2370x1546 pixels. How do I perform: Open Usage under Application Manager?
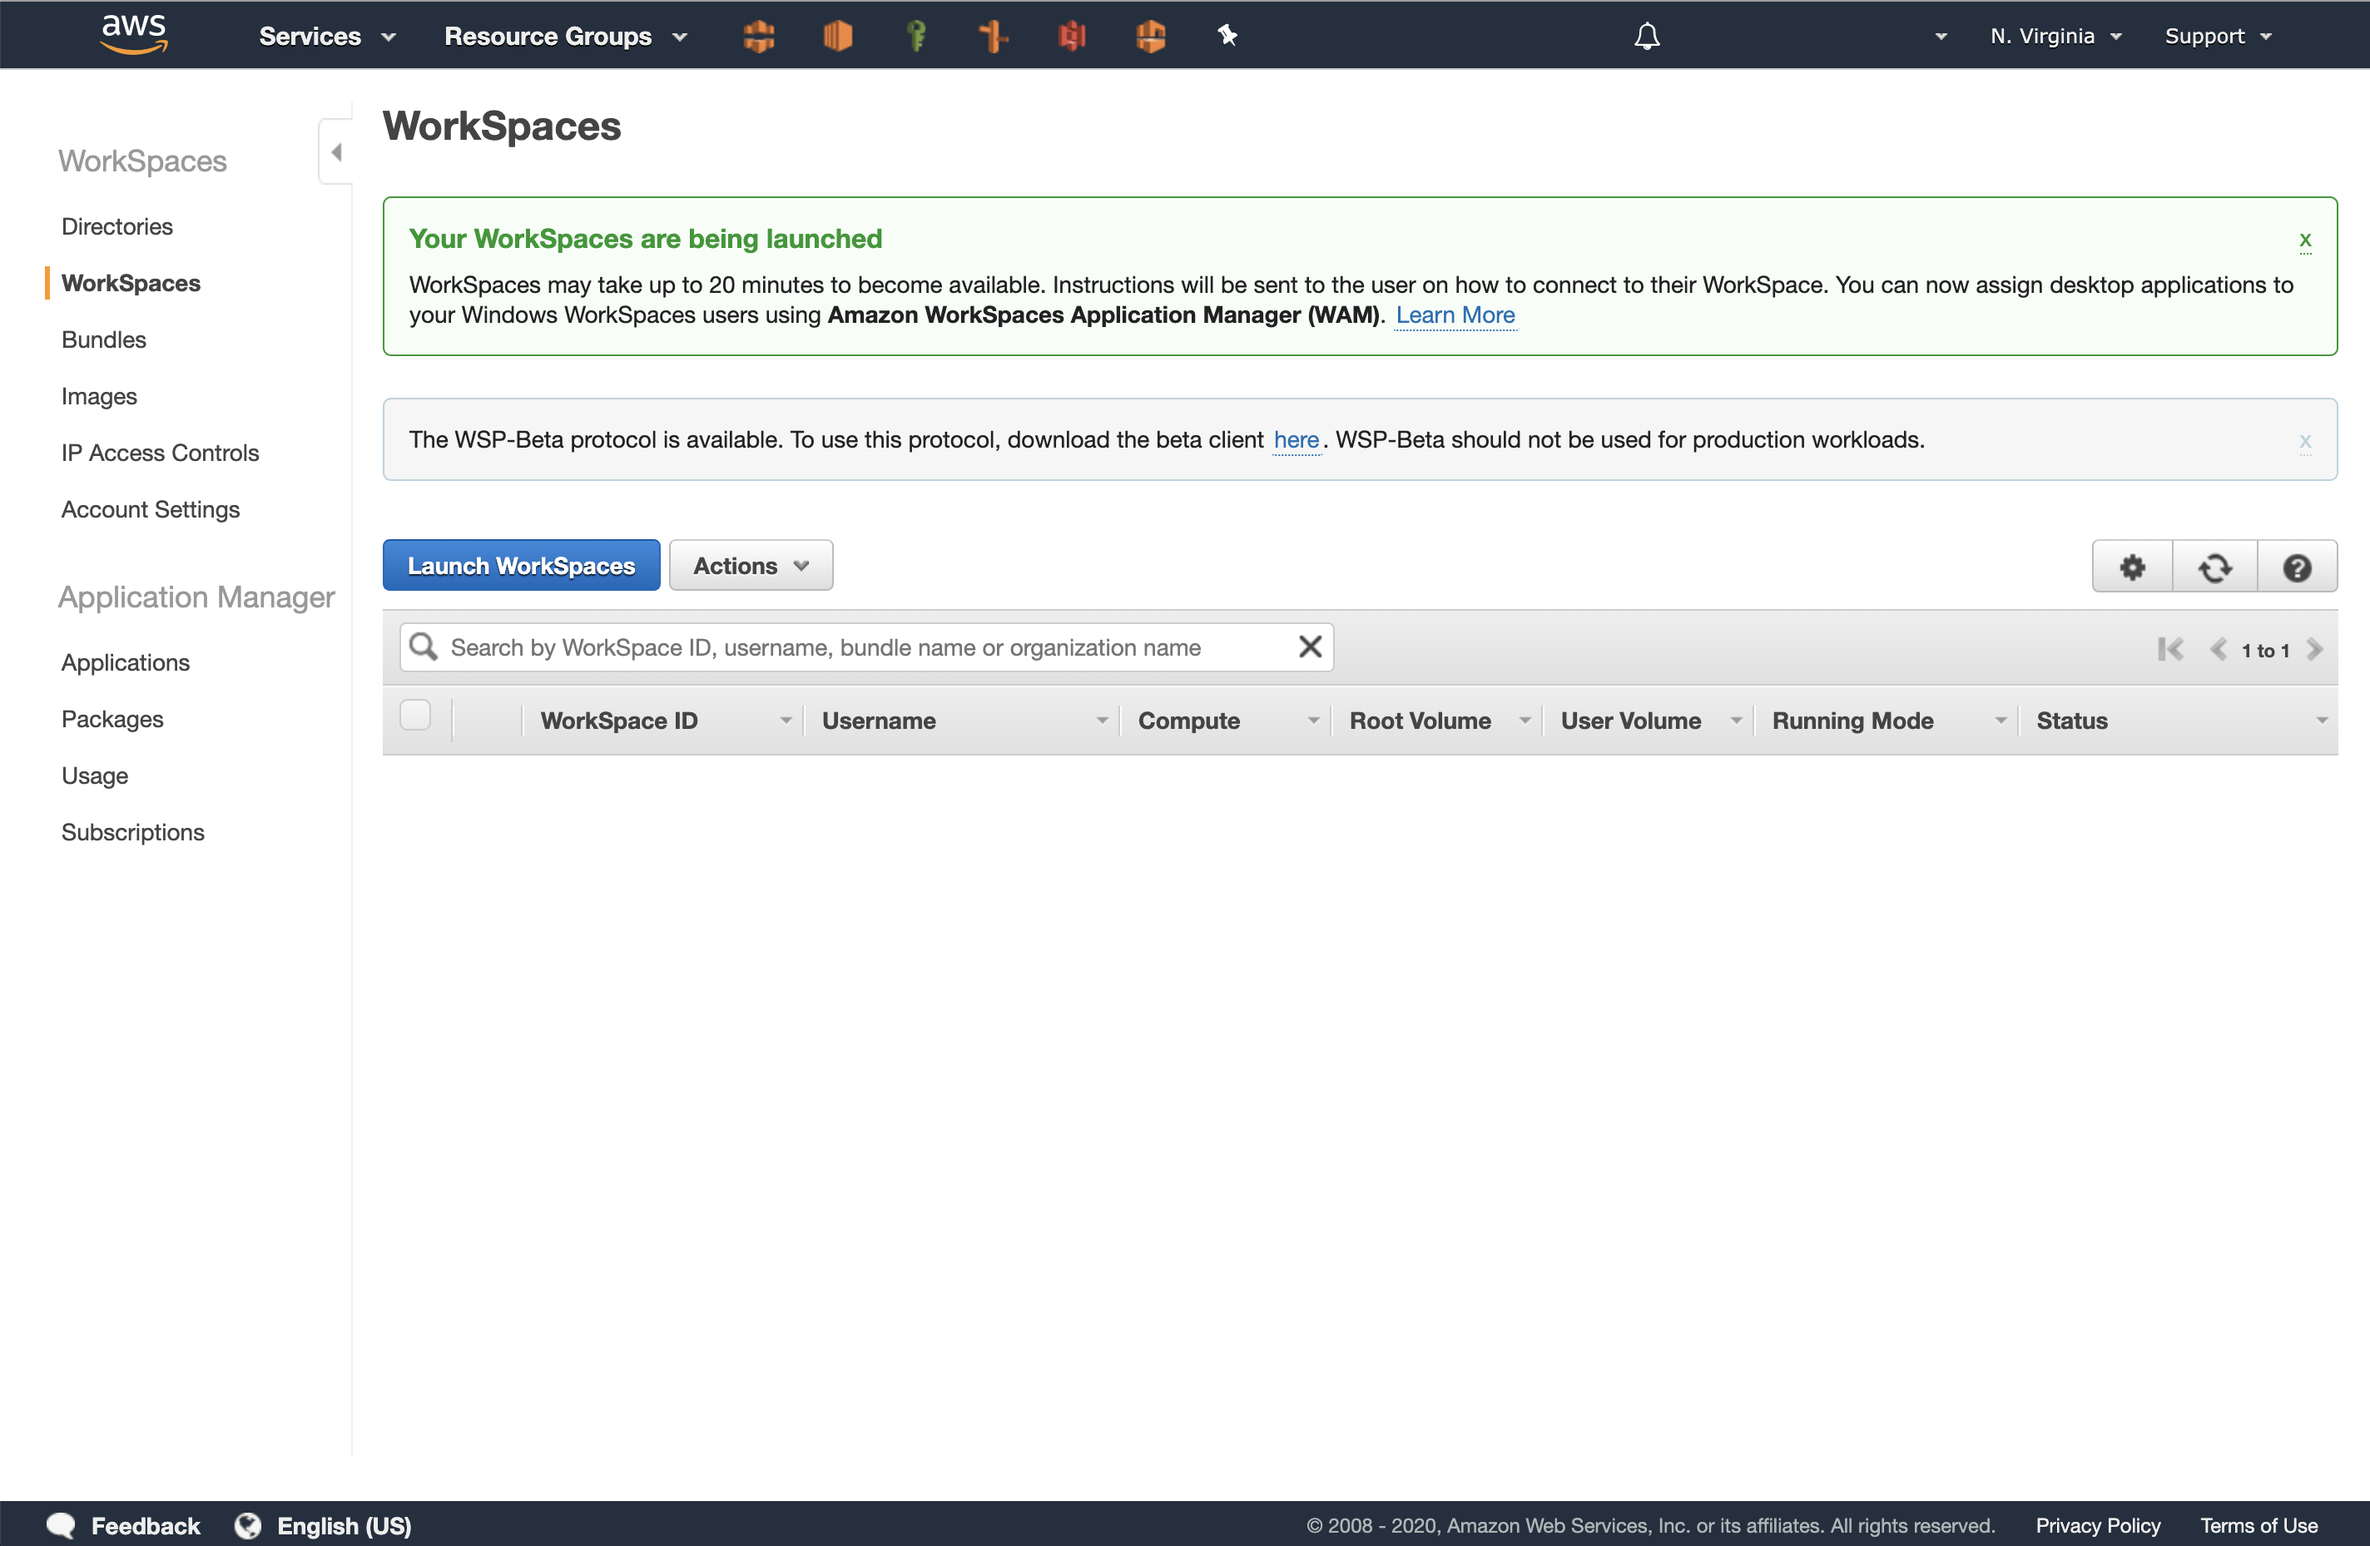95,775
